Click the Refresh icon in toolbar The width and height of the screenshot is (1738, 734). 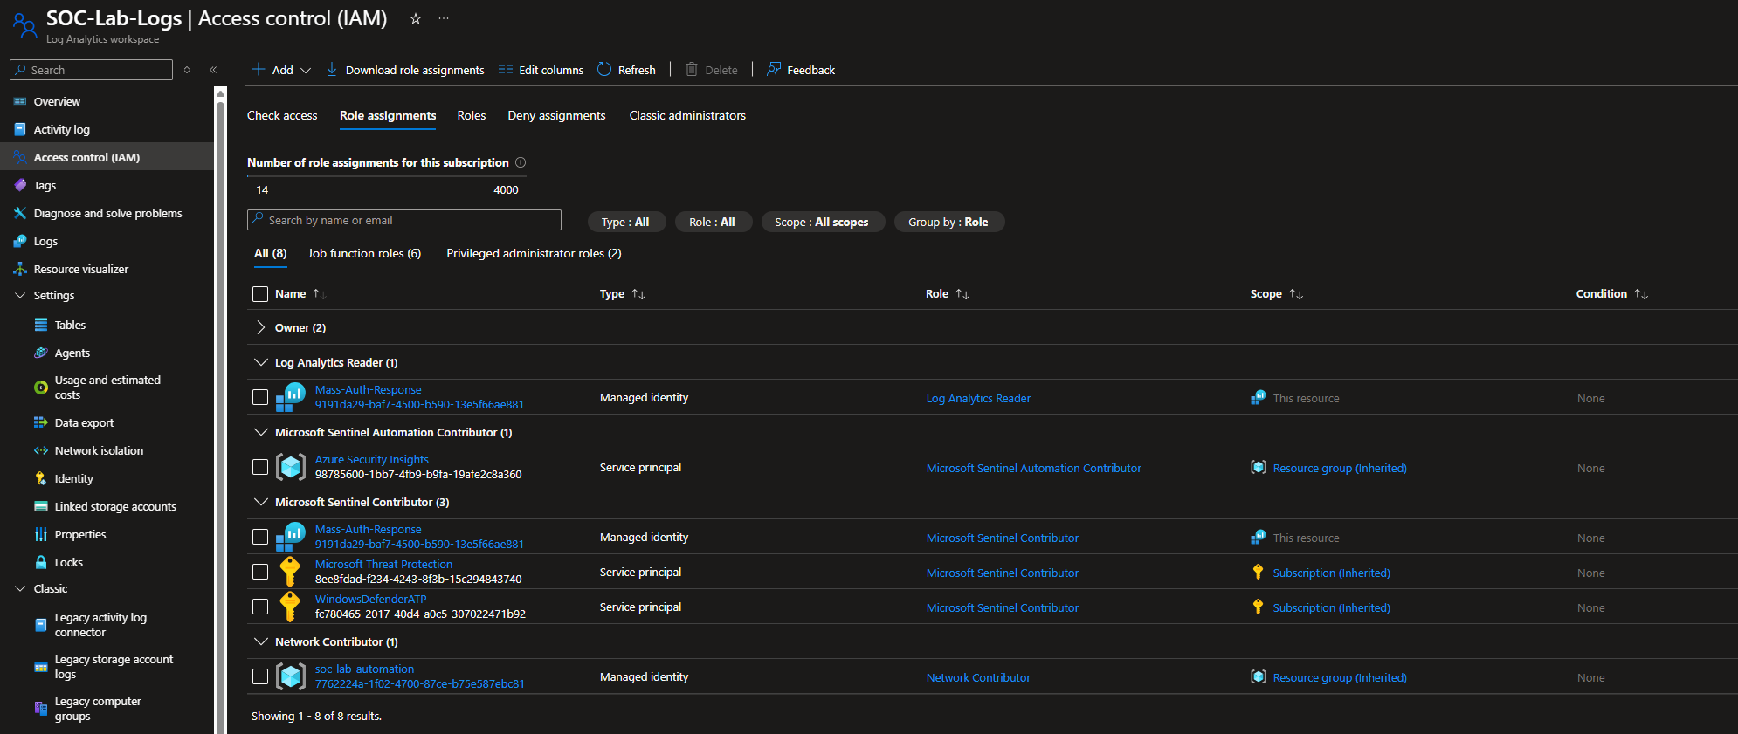(604, 70)
